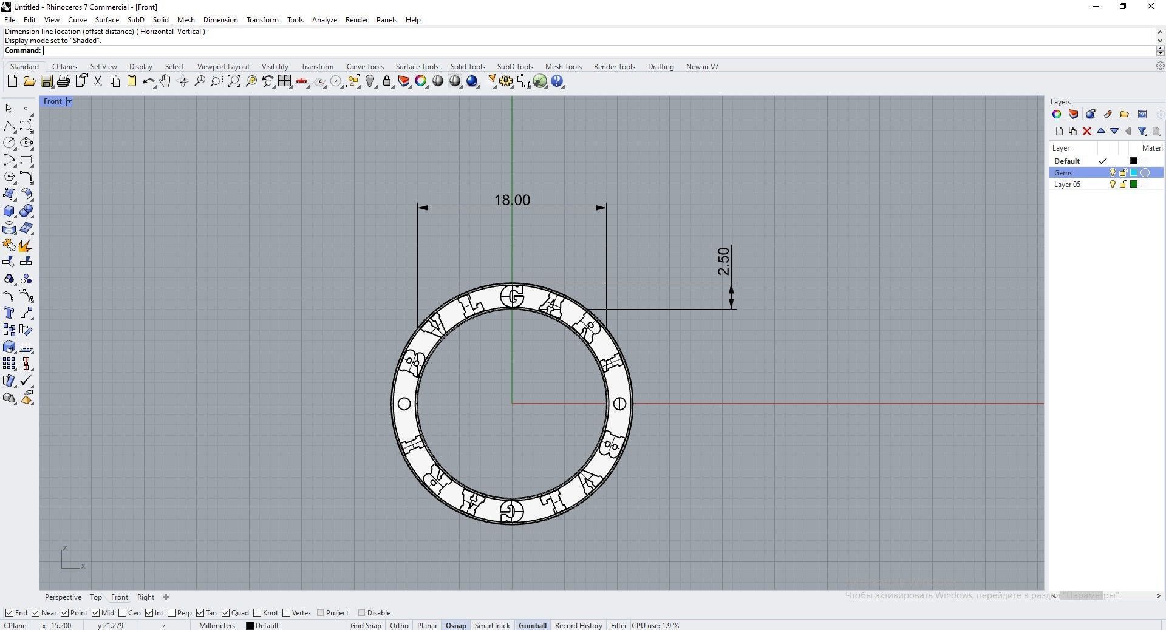Switch to the Curve Tools toolbar tab

coord(365,67)
